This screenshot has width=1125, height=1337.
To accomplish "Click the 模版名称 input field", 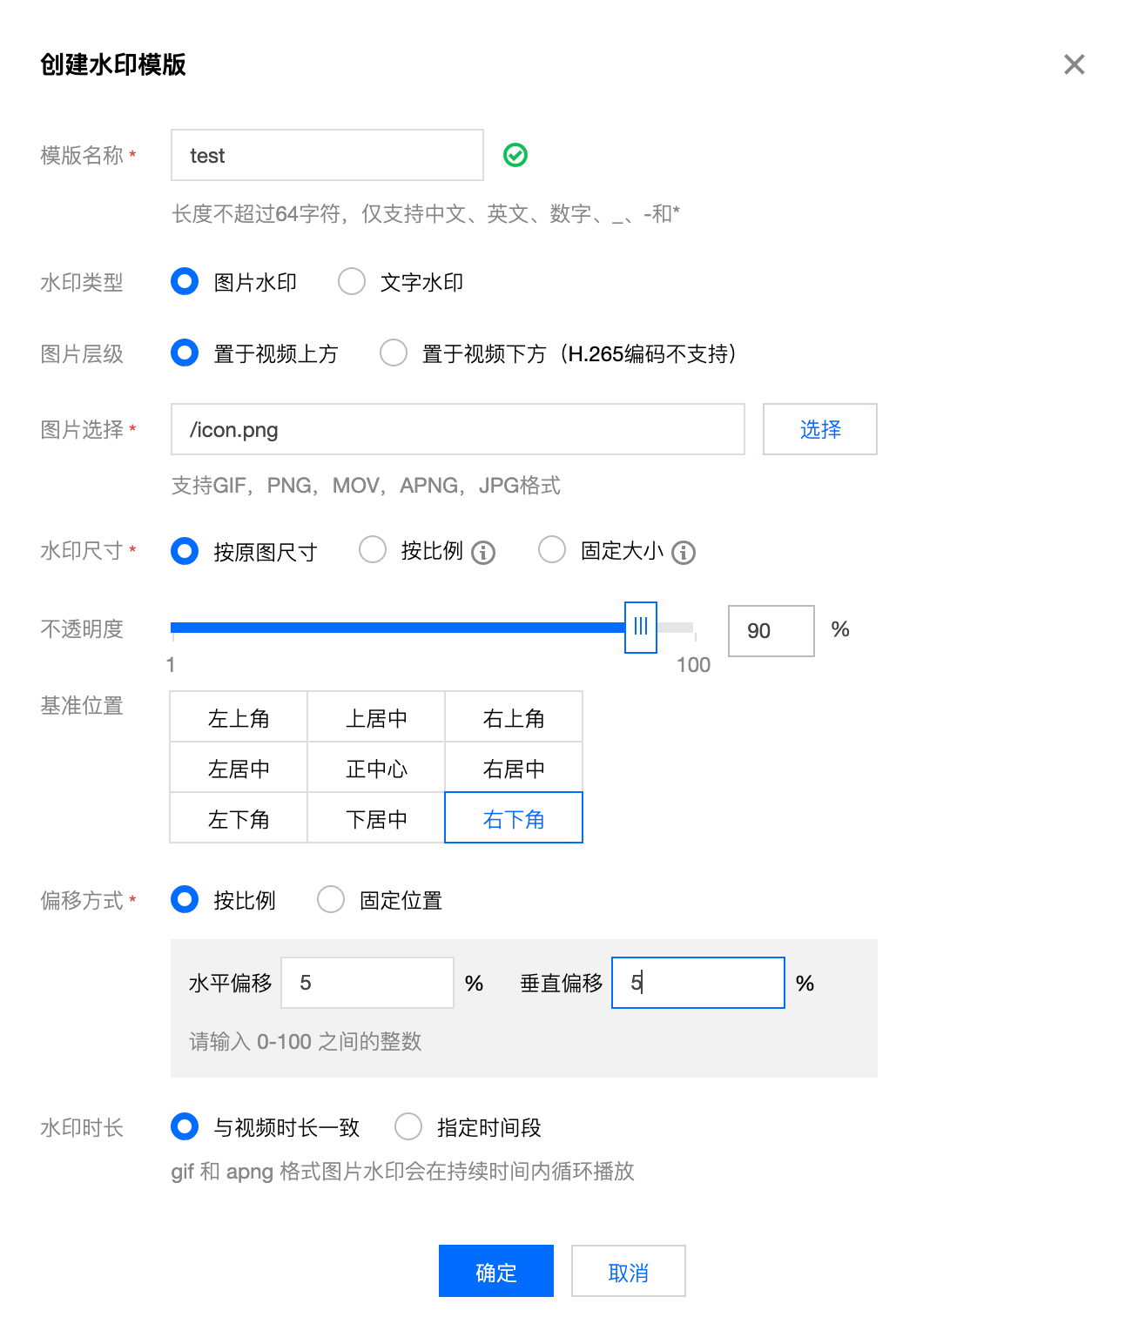I will [x=327, y=156].
